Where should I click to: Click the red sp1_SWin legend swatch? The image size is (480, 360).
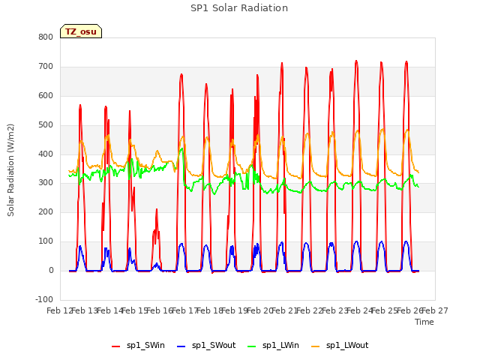tap(116, 346)
